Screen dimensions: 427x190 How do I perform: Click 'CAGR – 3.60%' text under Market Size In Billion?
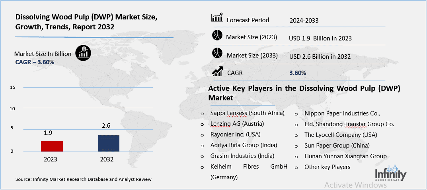click(x=35, y=62)
